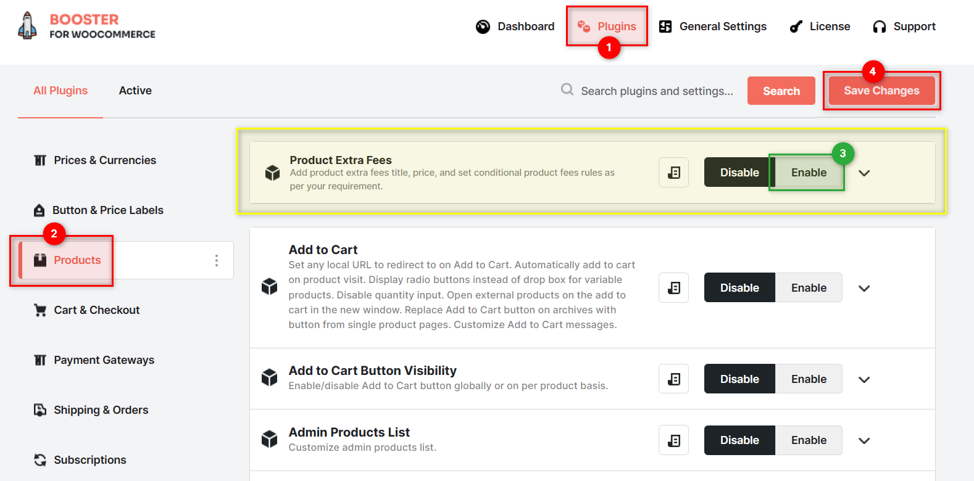Disable Add to Cart Button Visibility plugin
Viewport: 974px width, 481px height.
[739, 379]
